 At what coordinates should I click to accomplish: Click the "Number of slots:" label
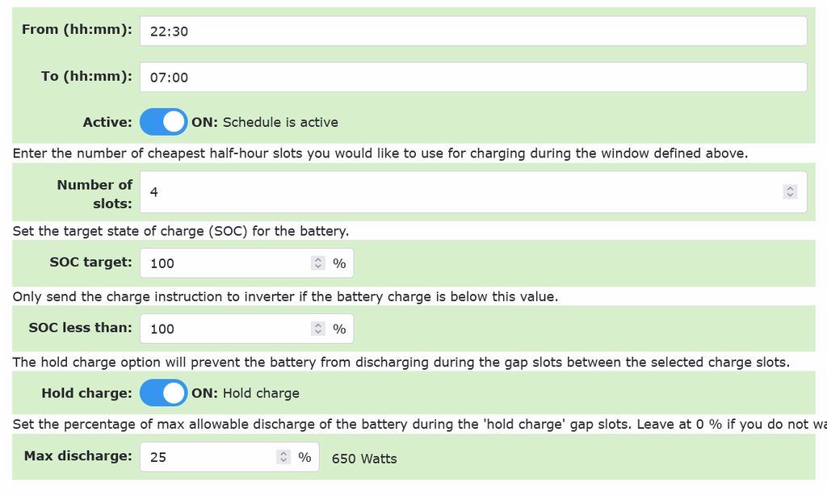(94, 194)
